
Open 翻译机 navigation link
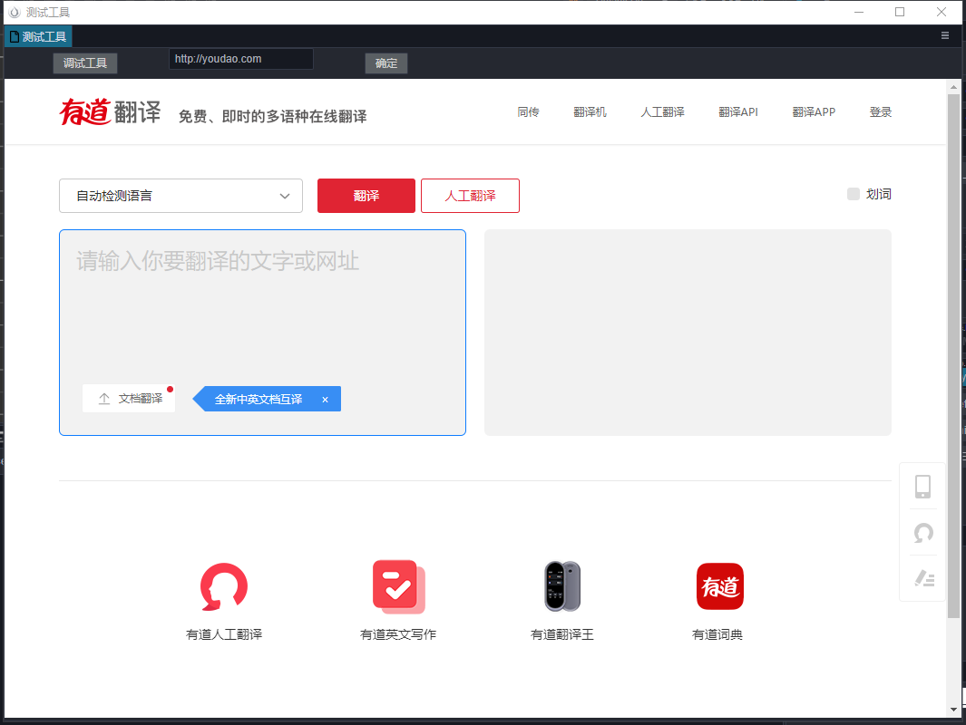click(x=590, y=112)
